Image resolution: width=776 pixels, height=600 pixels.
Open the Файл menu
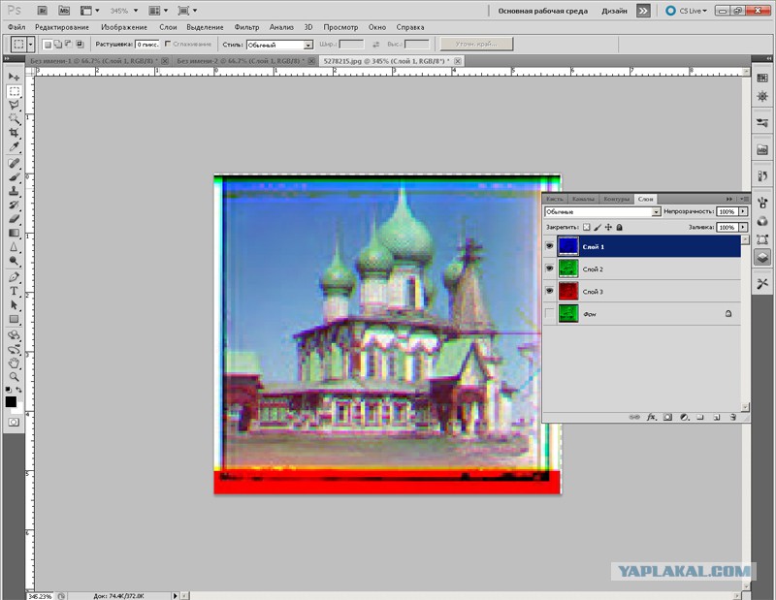click(x=16, y=27)
